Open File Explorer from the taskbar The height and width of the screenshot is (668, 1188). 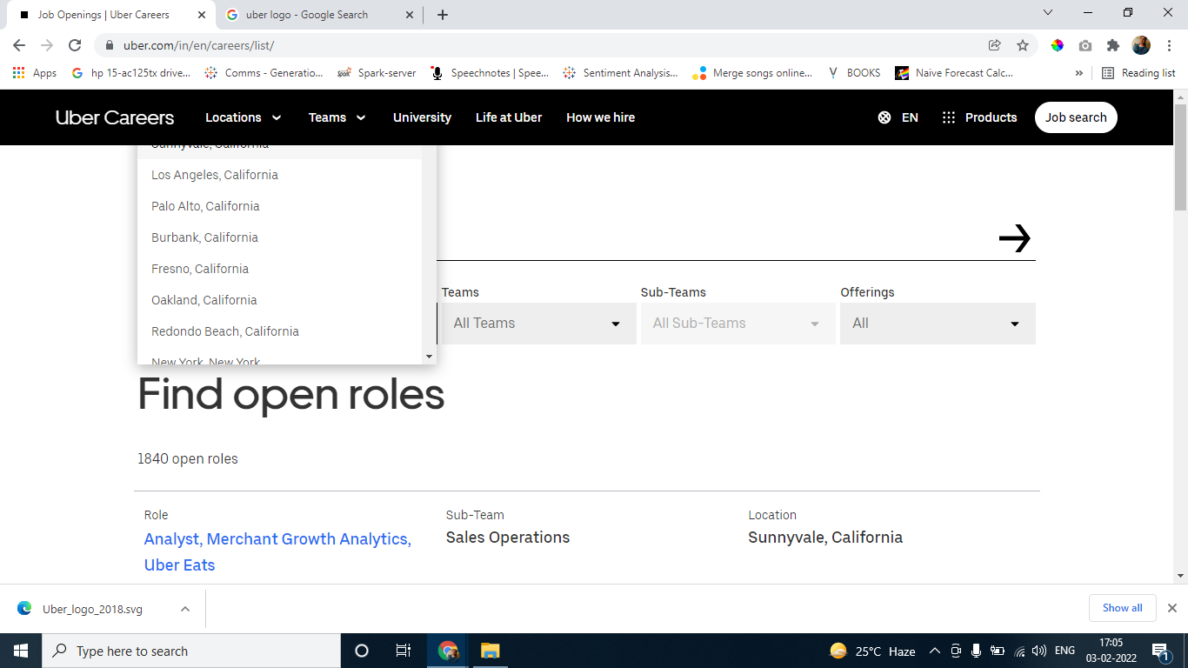pyautogui.click(x=490, y=651)
